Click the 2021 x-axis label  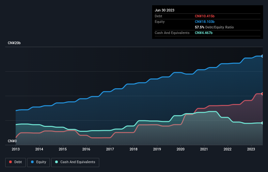[x=204, y=149]
